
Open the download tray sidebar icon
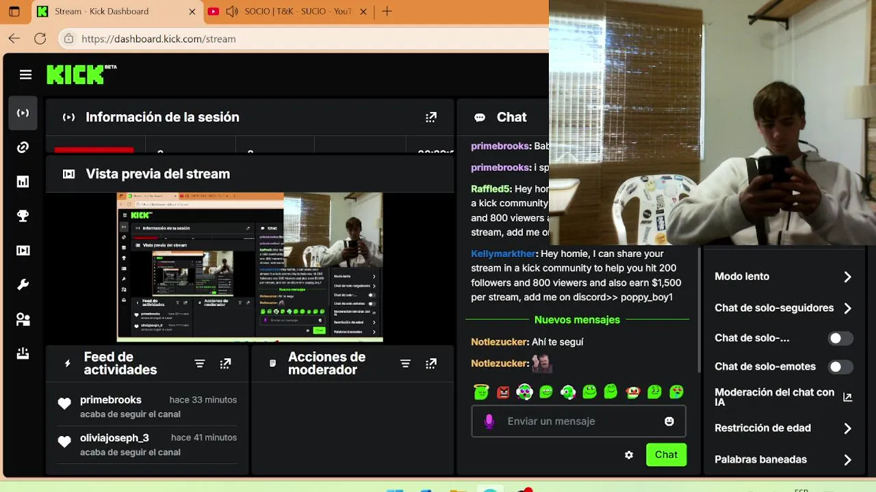point(23,353)
